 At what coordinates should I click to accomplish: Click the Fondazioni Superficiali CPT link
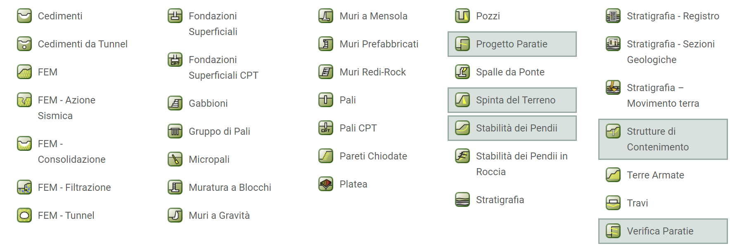tap(223, 68)
